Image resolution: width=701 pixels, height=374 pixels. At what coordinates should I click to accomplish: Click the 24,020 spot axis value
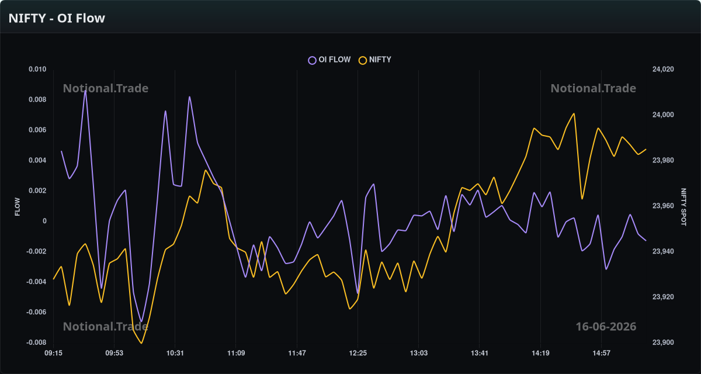(x=663, y=70)
